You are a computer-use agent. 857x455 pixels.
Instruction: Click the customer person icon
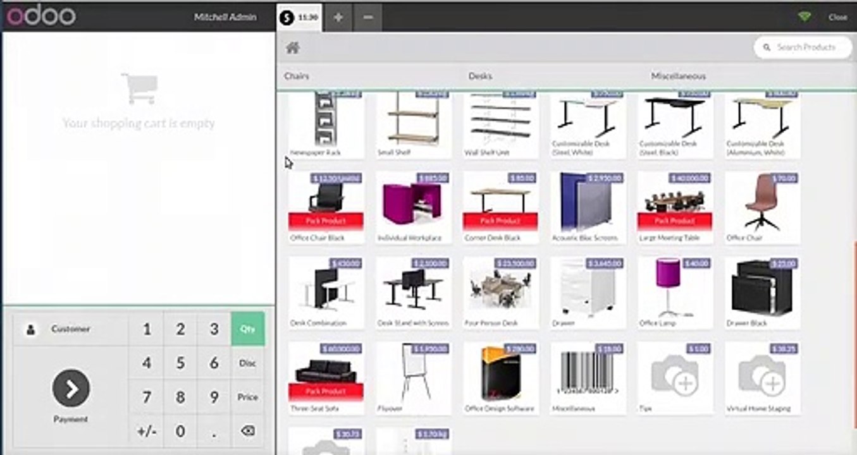(x=30, y=329)
